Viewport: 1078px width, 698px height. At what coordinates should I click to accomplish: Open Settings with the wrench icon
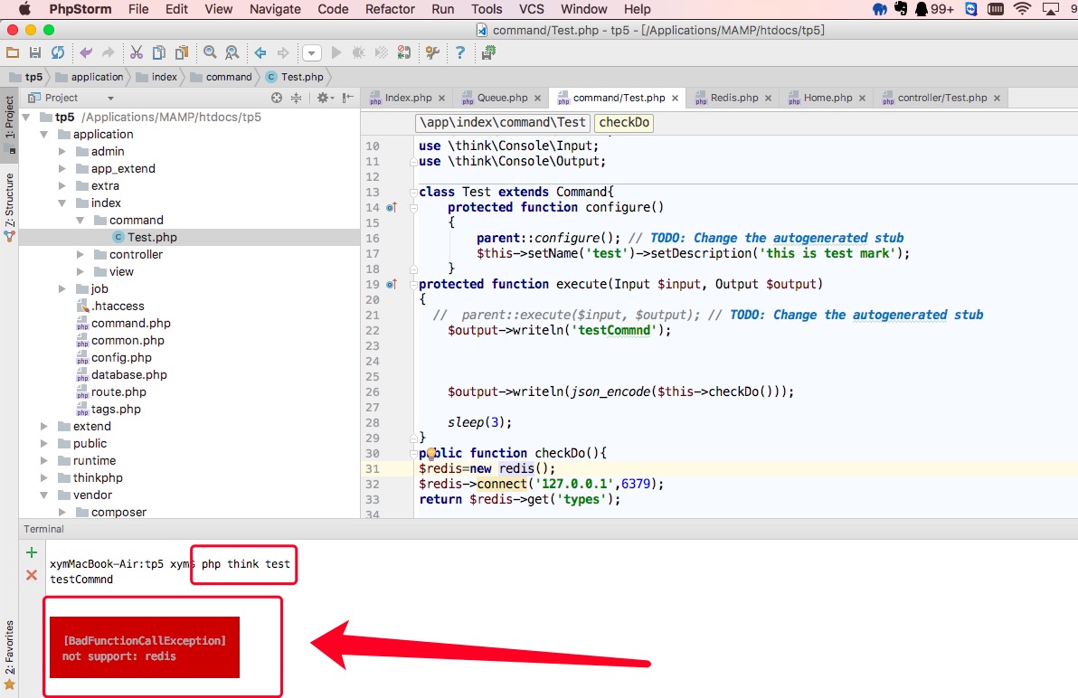point(431,53)
